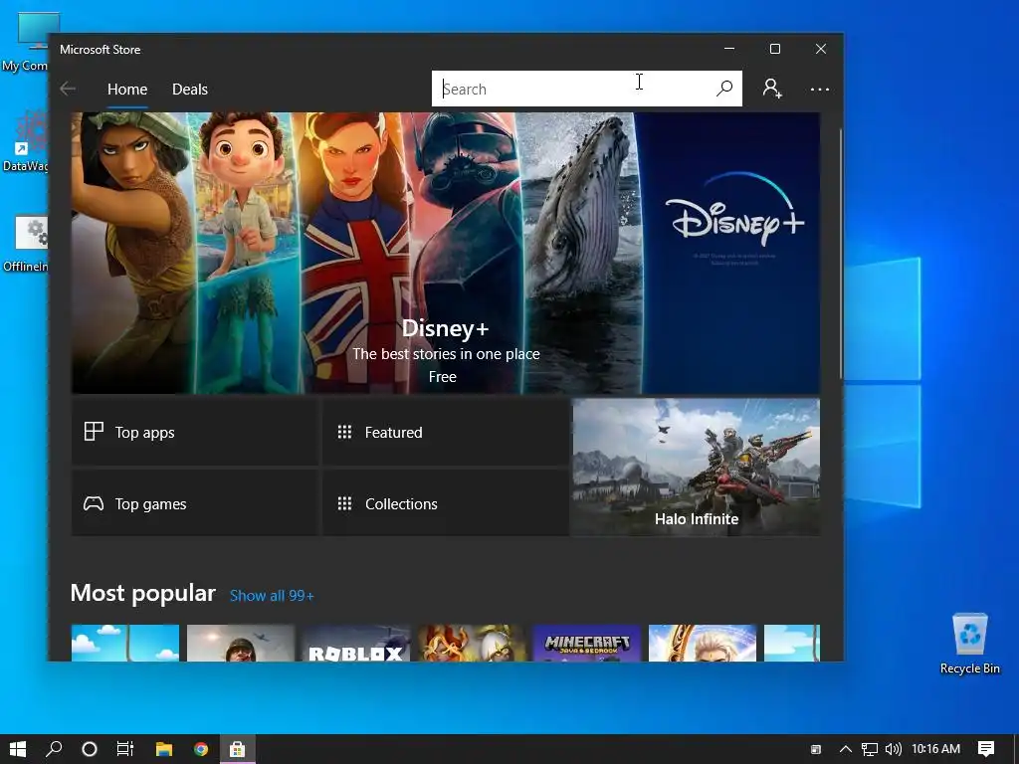1019x764 pixels.
Task: Click the network status tray icon
Action: (x=870, y=749)
